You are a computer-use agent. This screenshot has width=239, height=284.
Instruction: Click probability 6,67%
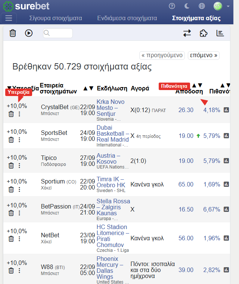[212, 209]
